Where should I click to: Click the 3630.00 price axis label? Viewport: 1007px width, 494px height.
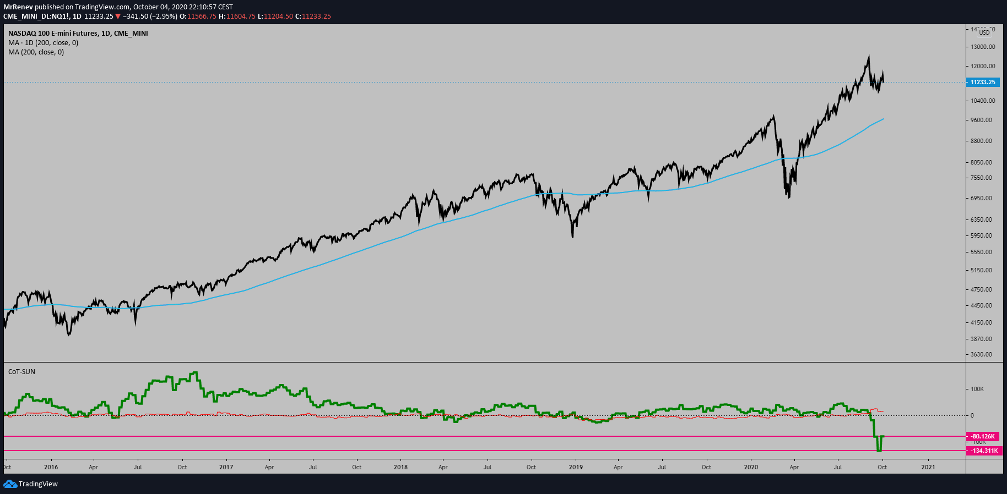pyautogui.click(x=981, y=354)
